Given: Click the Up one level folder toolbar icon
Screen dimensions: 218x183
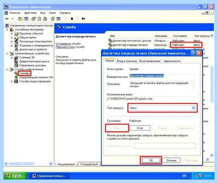Looking at the screenshot, I should pos(20,19).
